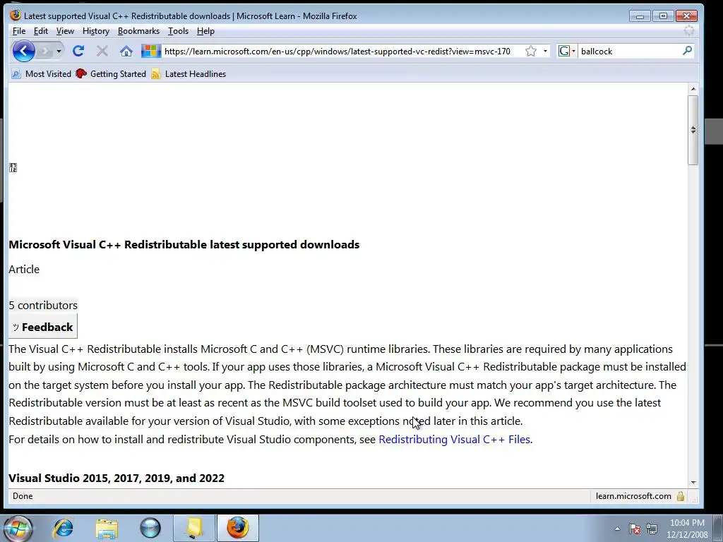The image size is (723, 542).
Task: Click the padlock security icon in status bar
Action: click(x=681, y=496)
